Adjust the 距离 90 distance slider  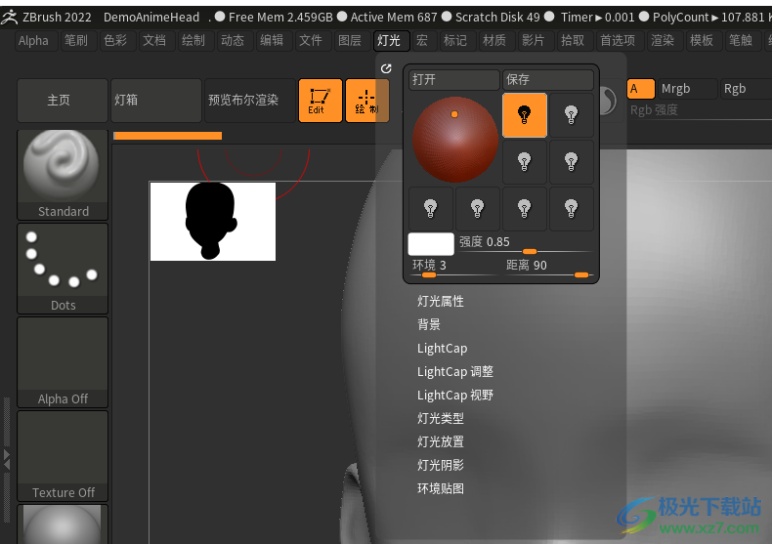(548, 267)
